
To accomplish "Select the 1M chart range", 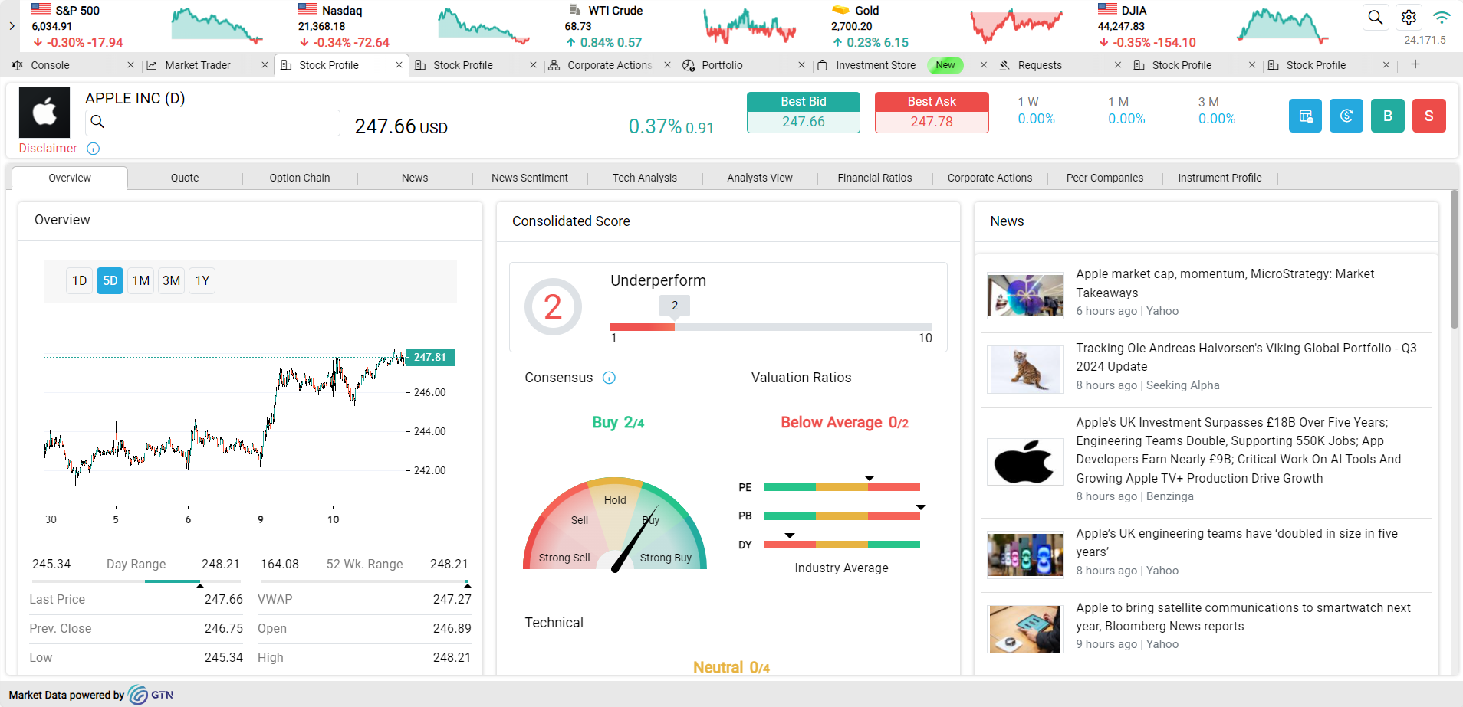I will 141,280.
